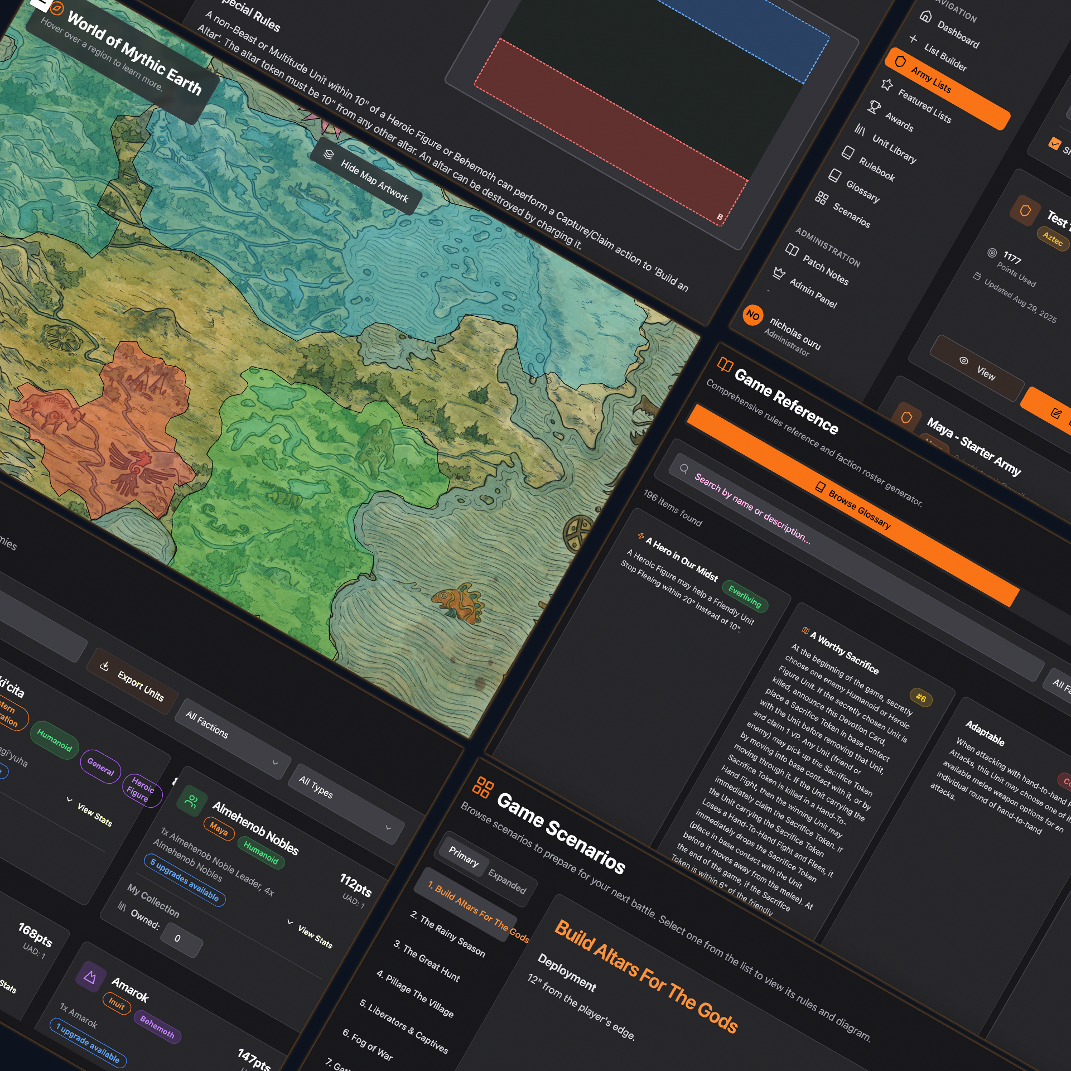The width and height of the screenshot is (1071, 1071).
Task: Click the compass icon beside World of Mythic Earth
Action: click(57, 9)
